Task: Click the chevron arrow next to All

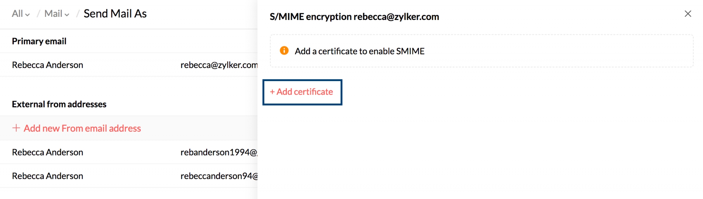Action: tap(28, 14)
